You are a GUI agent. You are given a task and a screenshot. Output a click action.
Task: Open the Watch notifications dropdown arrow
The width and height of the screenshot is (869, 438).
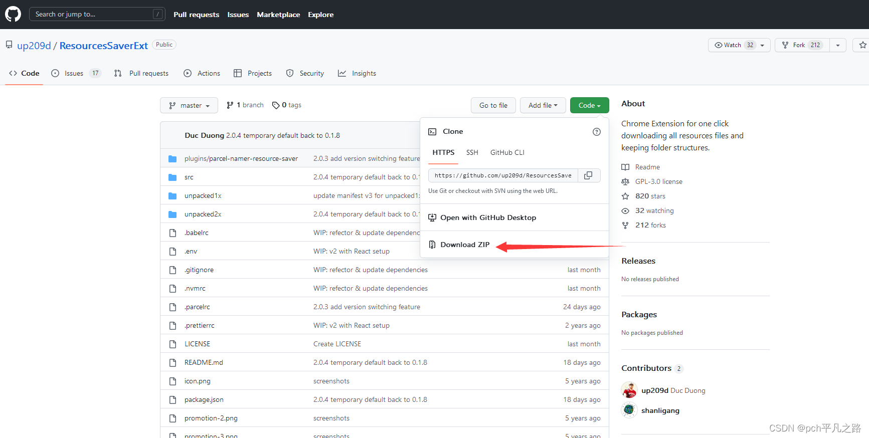(762, 45)
